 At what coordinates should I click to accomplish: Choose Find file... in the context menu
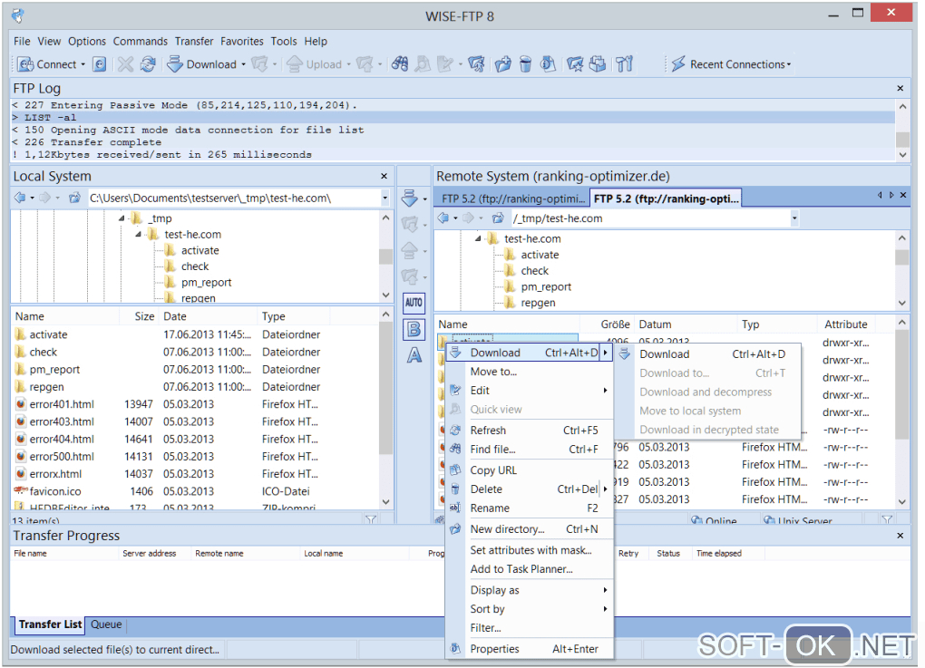coord(530,450)
